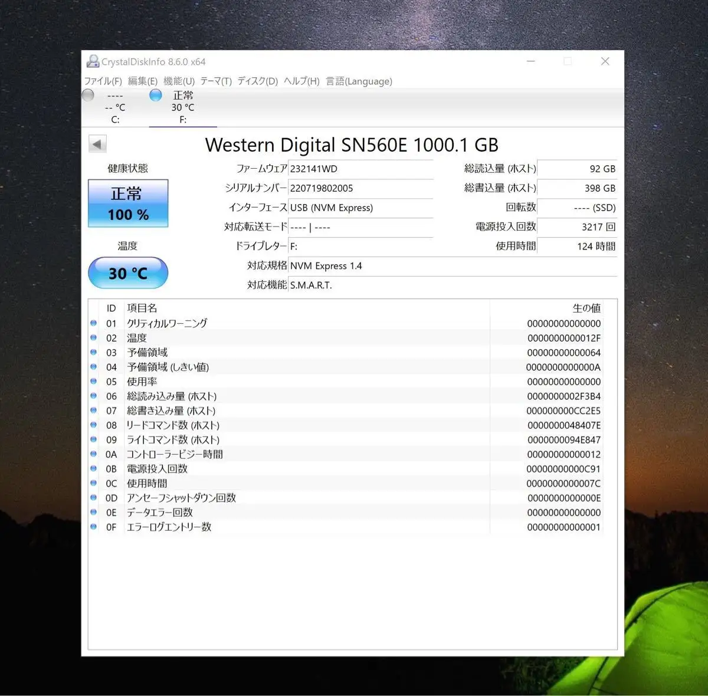Click status dot for 0C 使用時間 row
The width and height of the screenshot is (708, 696).
coord(94,483)
